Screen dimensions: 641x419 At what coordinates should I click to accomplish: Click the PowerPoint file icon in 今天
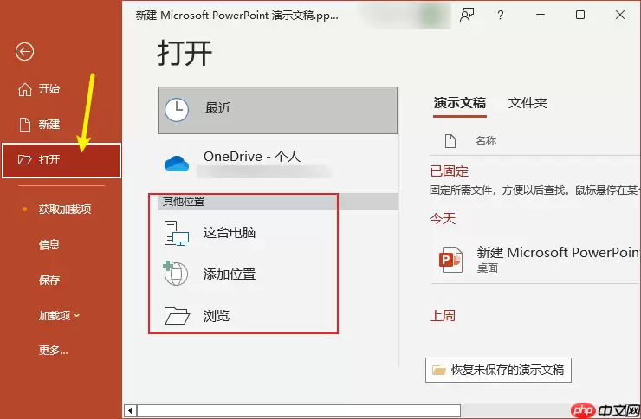coord(450,260)
